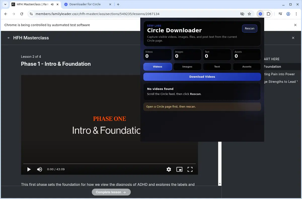
Task: Click the site information icon in address bar
Action: pyautogui.click(x=31, y=14)
